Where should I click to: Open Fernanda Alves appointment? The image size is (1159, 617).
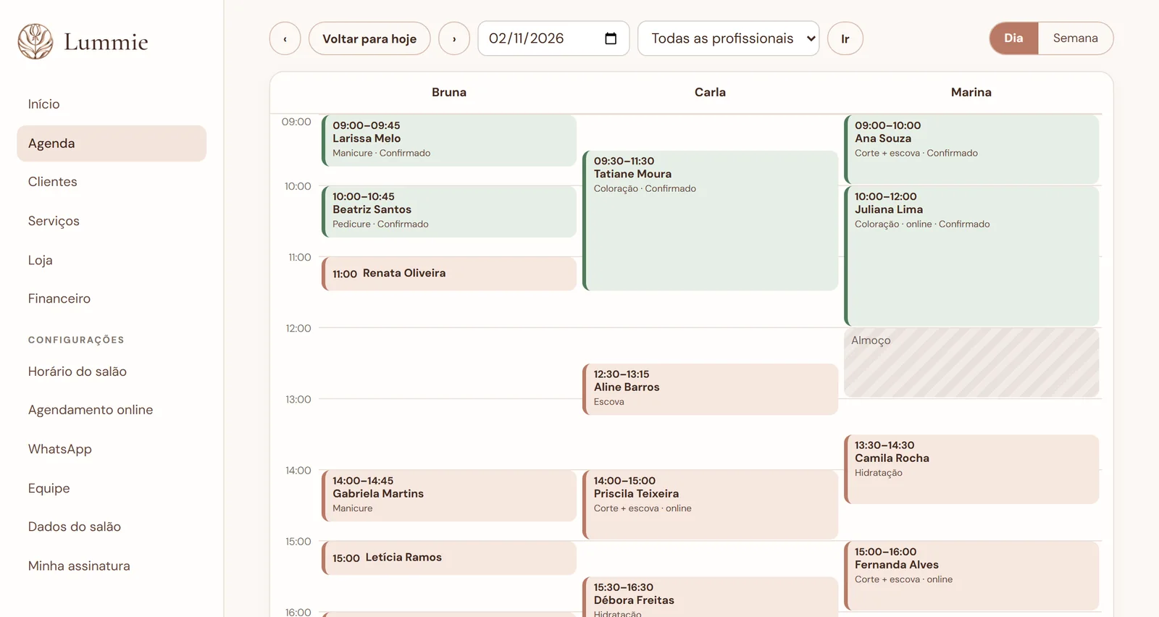click(971, 576)
